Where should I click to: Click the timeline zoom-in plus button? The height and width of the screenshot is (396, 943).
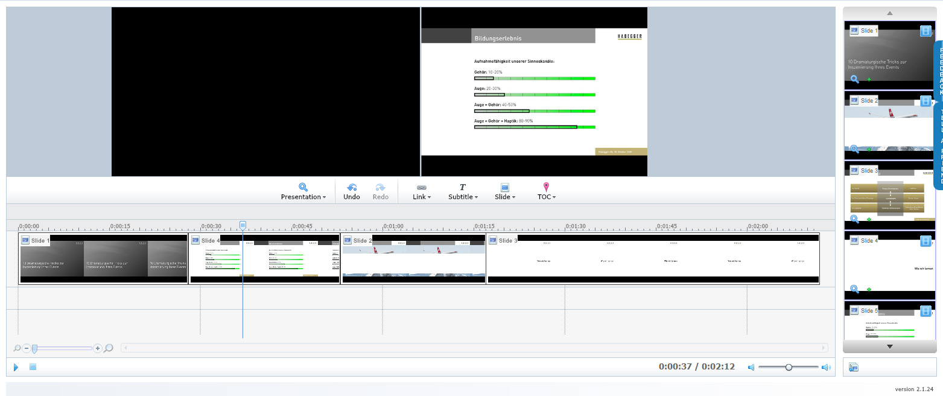coord(98,348)
